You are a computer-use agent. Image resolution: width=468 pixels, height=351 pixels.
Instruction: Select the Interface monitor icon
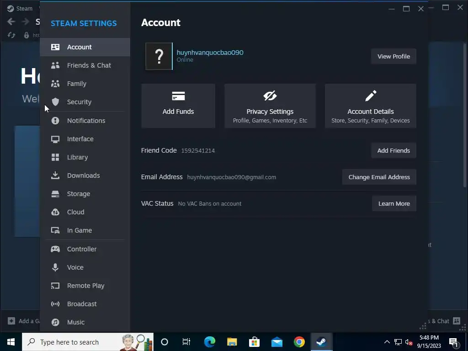[55, 139]
